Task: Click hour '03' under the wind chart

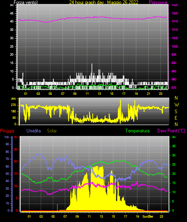Action: pyautogui.click(x=38, y=94)
